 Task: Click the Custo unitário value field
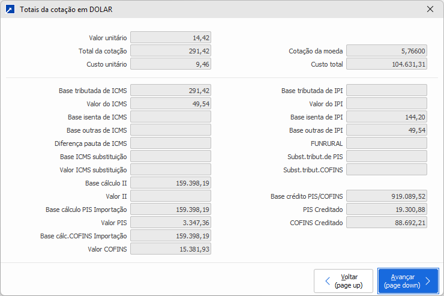[170, 64]
